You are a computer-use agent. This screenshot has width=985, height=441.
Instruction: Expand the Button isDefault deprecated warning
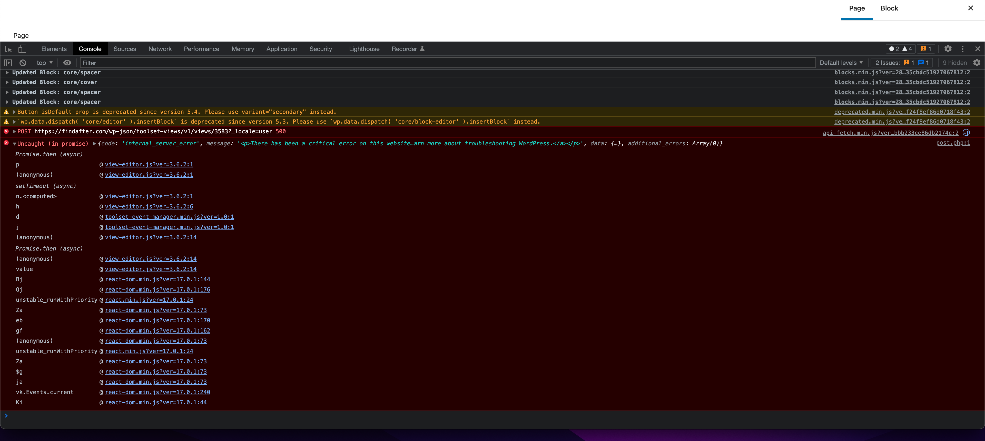point(15,112)
